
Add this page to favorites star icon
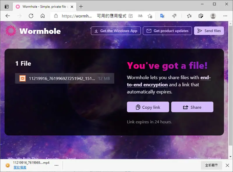150,16
